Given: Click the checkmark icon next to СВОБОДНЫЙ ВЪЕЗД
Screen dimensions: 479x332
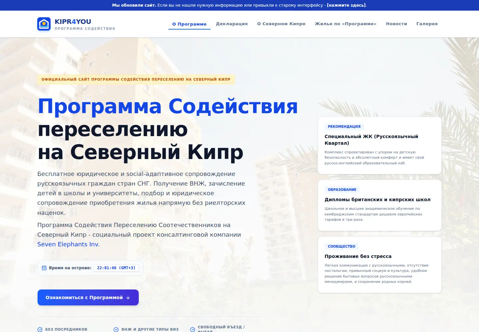Looking at the screenshot, I should pyautogui.click(x=193, y=329).
